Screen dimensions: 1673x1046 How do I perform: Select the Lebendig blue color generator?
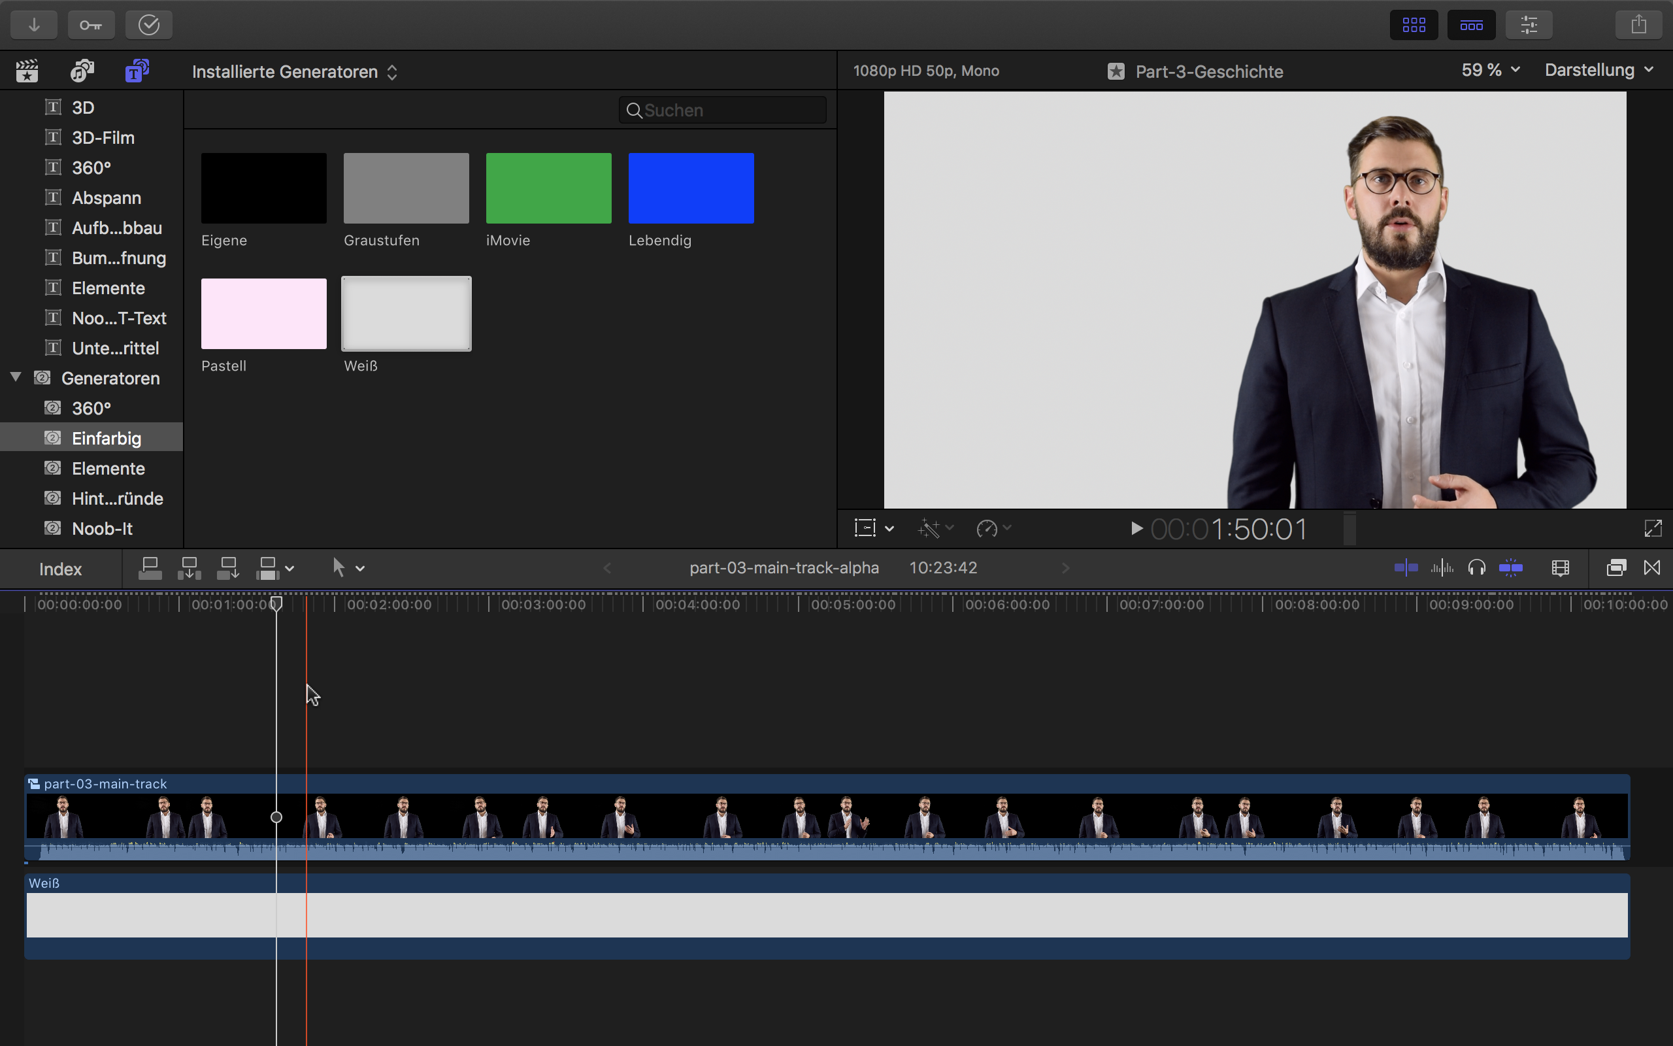[x=691, y=188]
